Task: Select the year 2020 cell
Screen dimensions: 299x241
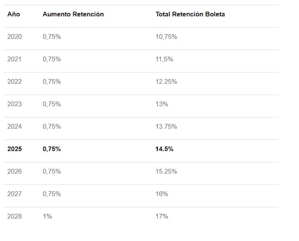Action: tap(14, 37)
